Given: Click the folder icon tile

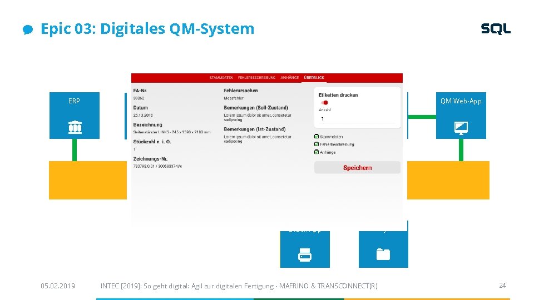Looking at the screenshot, I should (383, 249).
